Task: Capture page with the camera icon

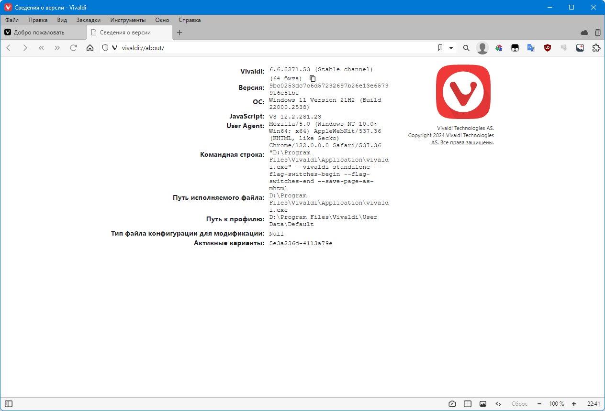Action: pos(452,404)
